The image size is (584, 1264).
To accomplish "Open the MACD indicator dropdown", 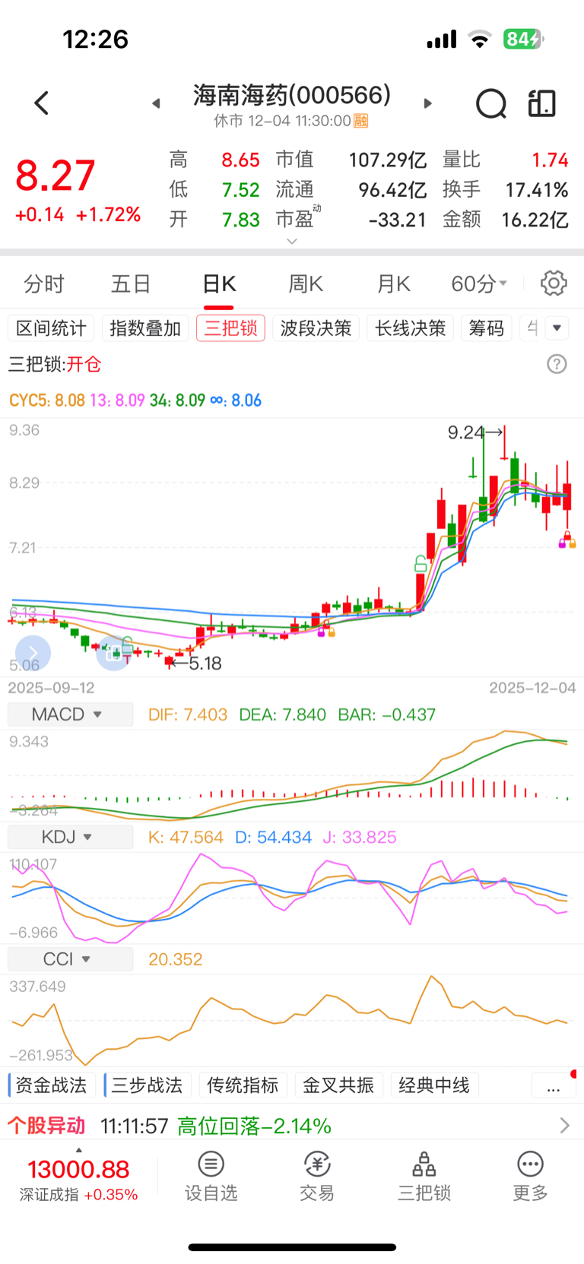I will pos(70,714).
